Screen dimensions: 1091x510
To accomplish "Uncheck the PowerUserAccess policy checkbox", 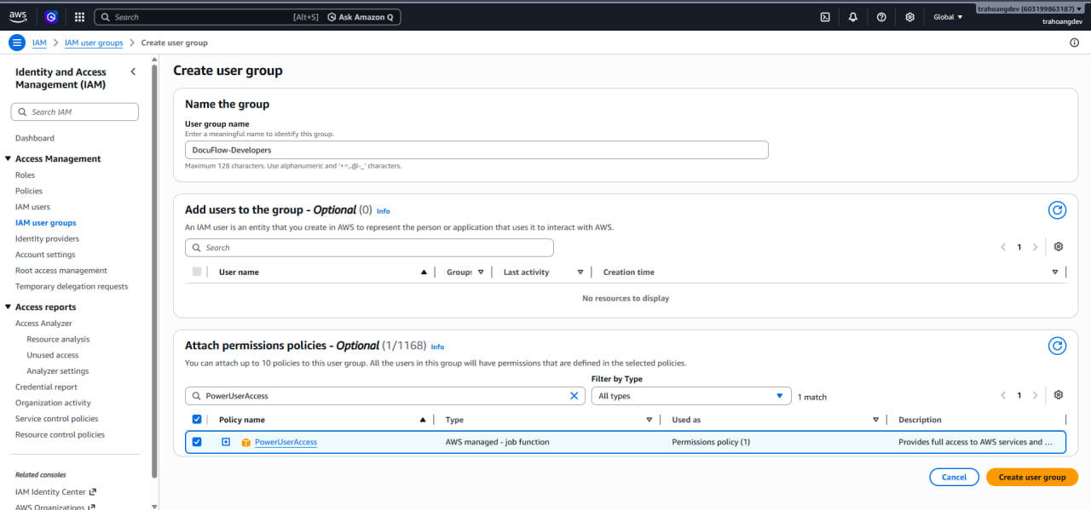I will coord(197,442).
